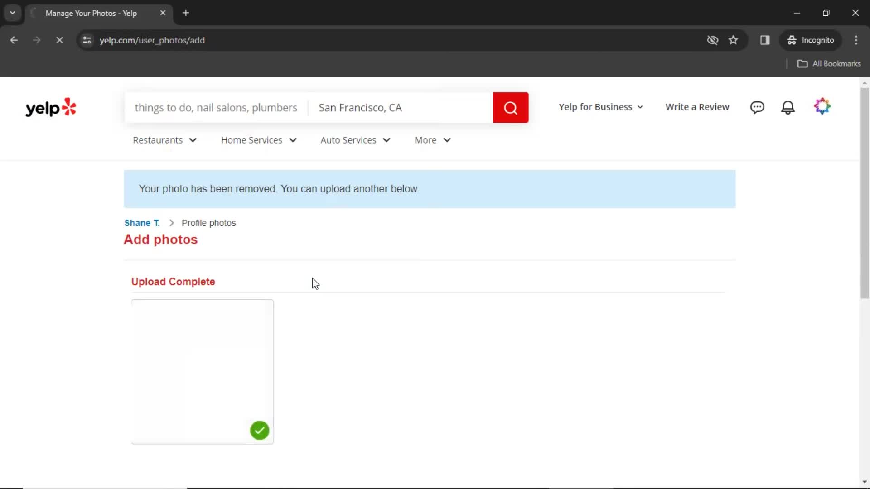
Task: Click the address bar URL
Action: point(152,40)
